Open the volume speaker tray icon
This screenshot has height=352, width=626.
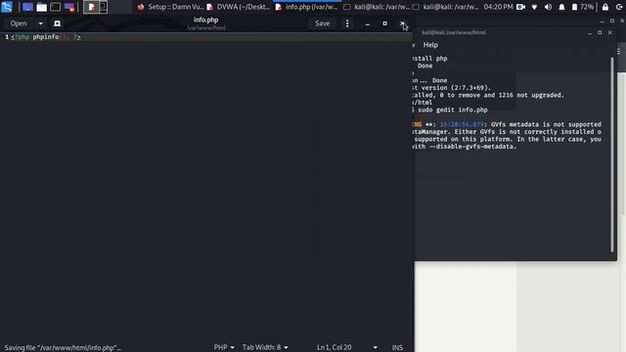(x=548, y=7)
